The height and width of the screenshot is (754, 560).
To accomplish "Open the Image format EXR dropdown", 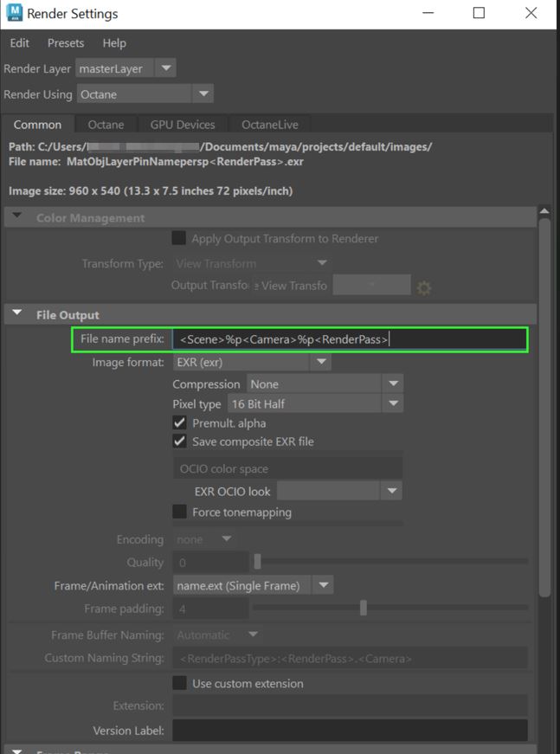I will (252, 362).
